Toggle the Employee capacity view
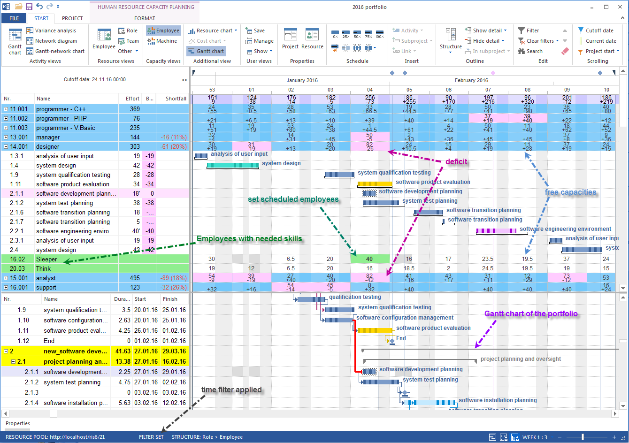 click(x=163, y=31)
